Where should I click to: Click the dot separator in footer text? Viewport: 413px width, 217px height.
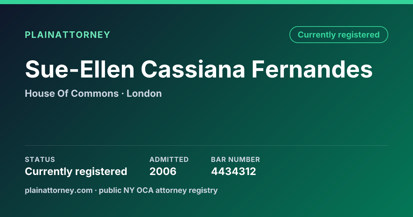click(x=96, y=190)
